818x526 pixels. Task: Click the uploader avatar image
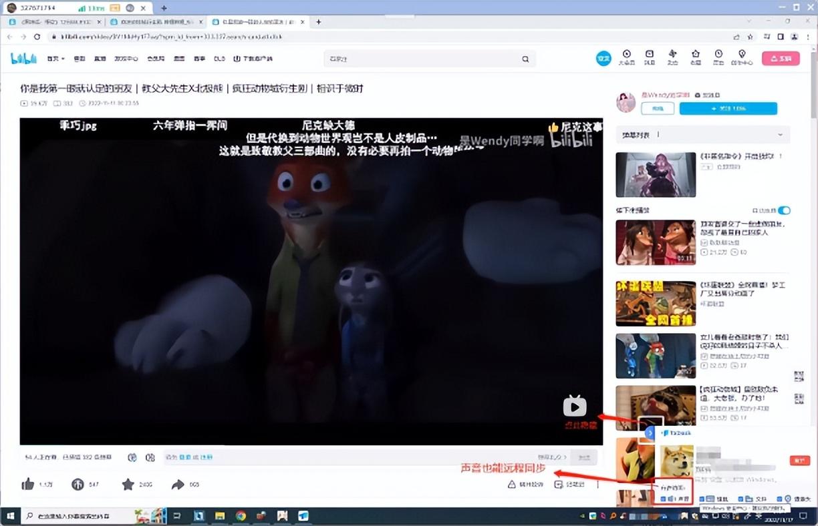coord(626,103)
